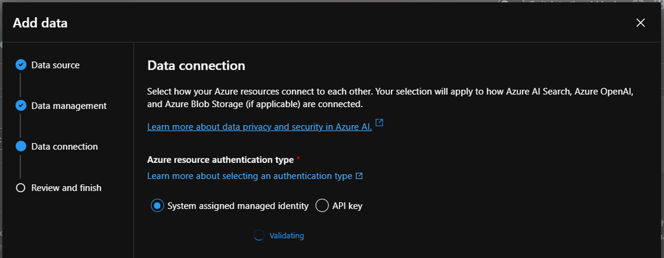
Task: Click the Data connection page heading
Action: click(x=196, y=66)
